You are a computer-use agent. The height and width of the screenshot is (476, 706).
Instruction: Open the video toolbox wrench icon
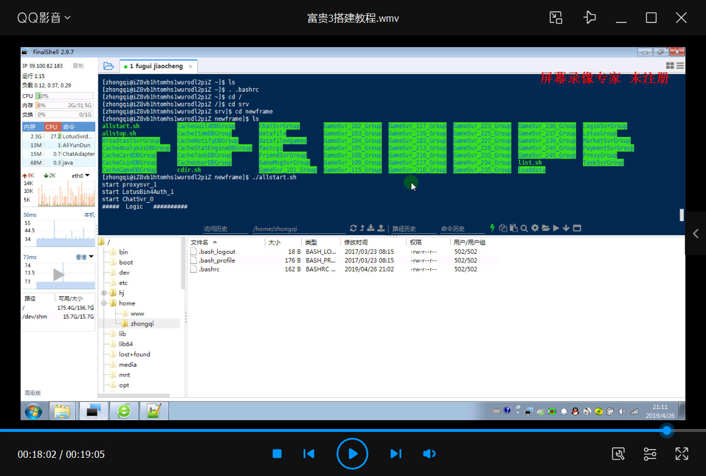[618, 454]
